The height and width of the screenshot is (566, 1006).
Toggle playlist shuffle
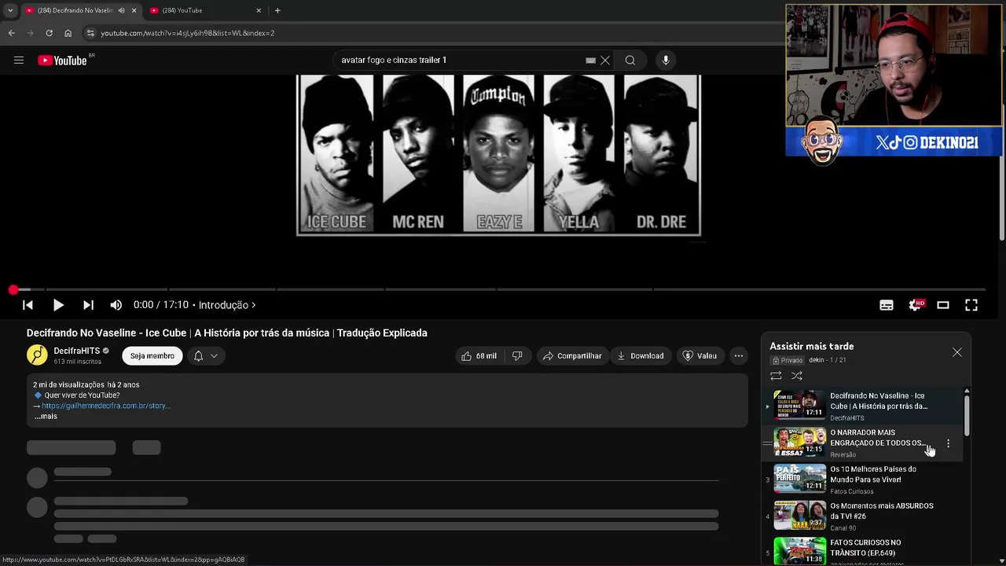click(797, 376)
